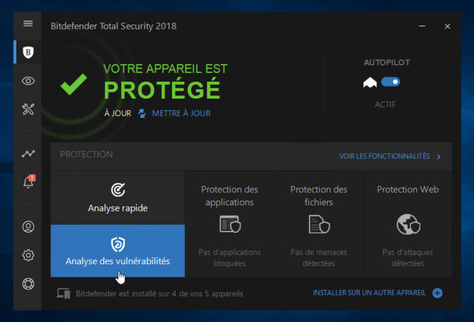Click the vulnerability scan shield icon
Image resolution: width=474 pixels, height=322 pixels.
118,244
